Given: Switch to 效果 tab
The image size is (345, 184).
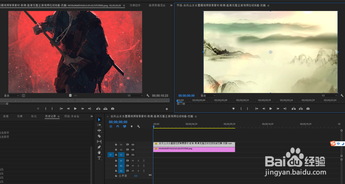Looking at the screenshot, I should [x=20, y=116].
